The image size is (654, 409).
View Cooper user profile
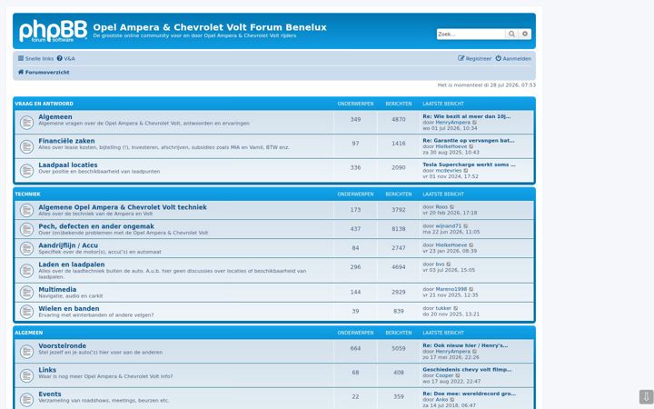[444, 375]
